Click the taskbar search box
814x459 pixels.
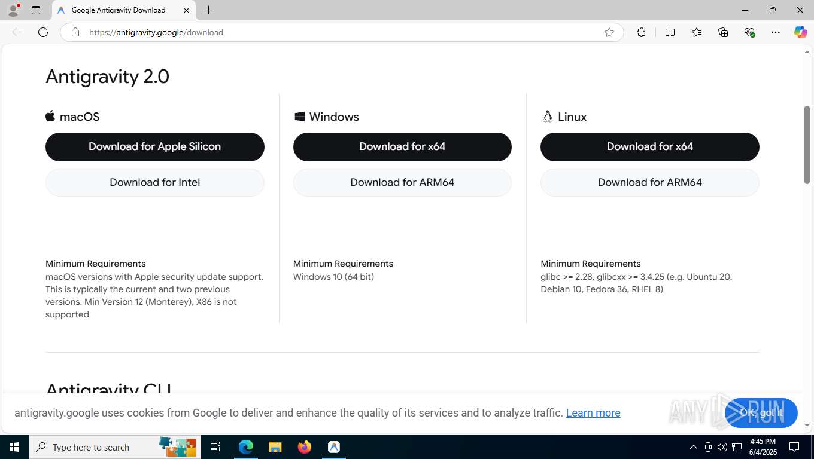pos(114,447)
